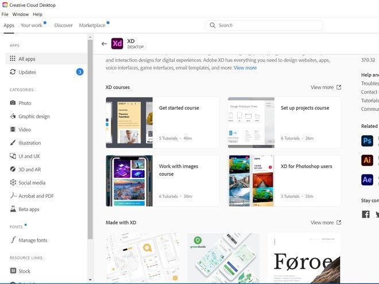Select the Updates sidebar item
This screenshot has height=284, width=379.
click(46, 72)
